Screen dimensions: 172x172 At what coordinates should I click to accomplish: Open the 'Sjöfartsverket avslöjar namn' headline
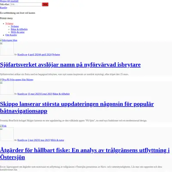tap(70, 64)
